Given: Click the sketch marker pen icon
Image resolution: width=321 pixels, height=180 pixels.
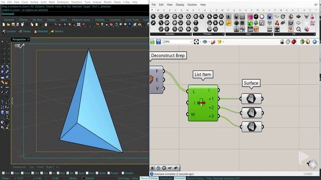Looking at the screenshot, I should click(213, 42).
